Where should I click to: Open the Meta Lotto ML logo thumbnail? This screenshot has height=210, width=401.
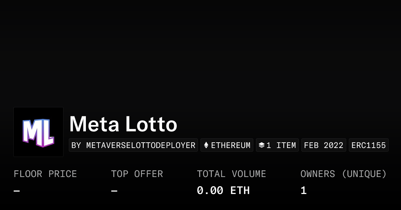point(38,132)
